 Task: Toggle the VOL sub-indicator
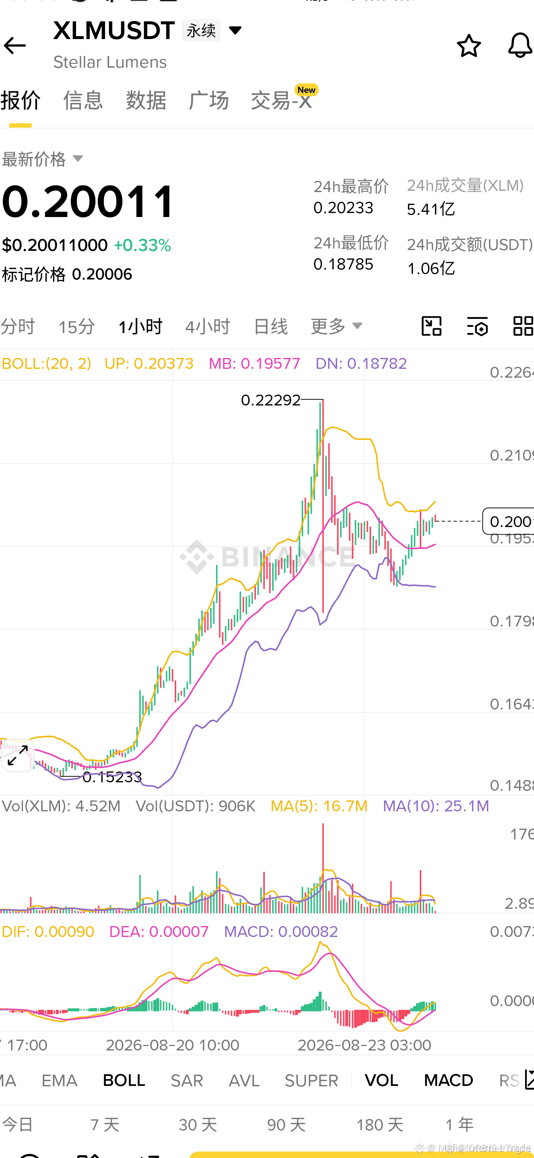(381, 1080)
